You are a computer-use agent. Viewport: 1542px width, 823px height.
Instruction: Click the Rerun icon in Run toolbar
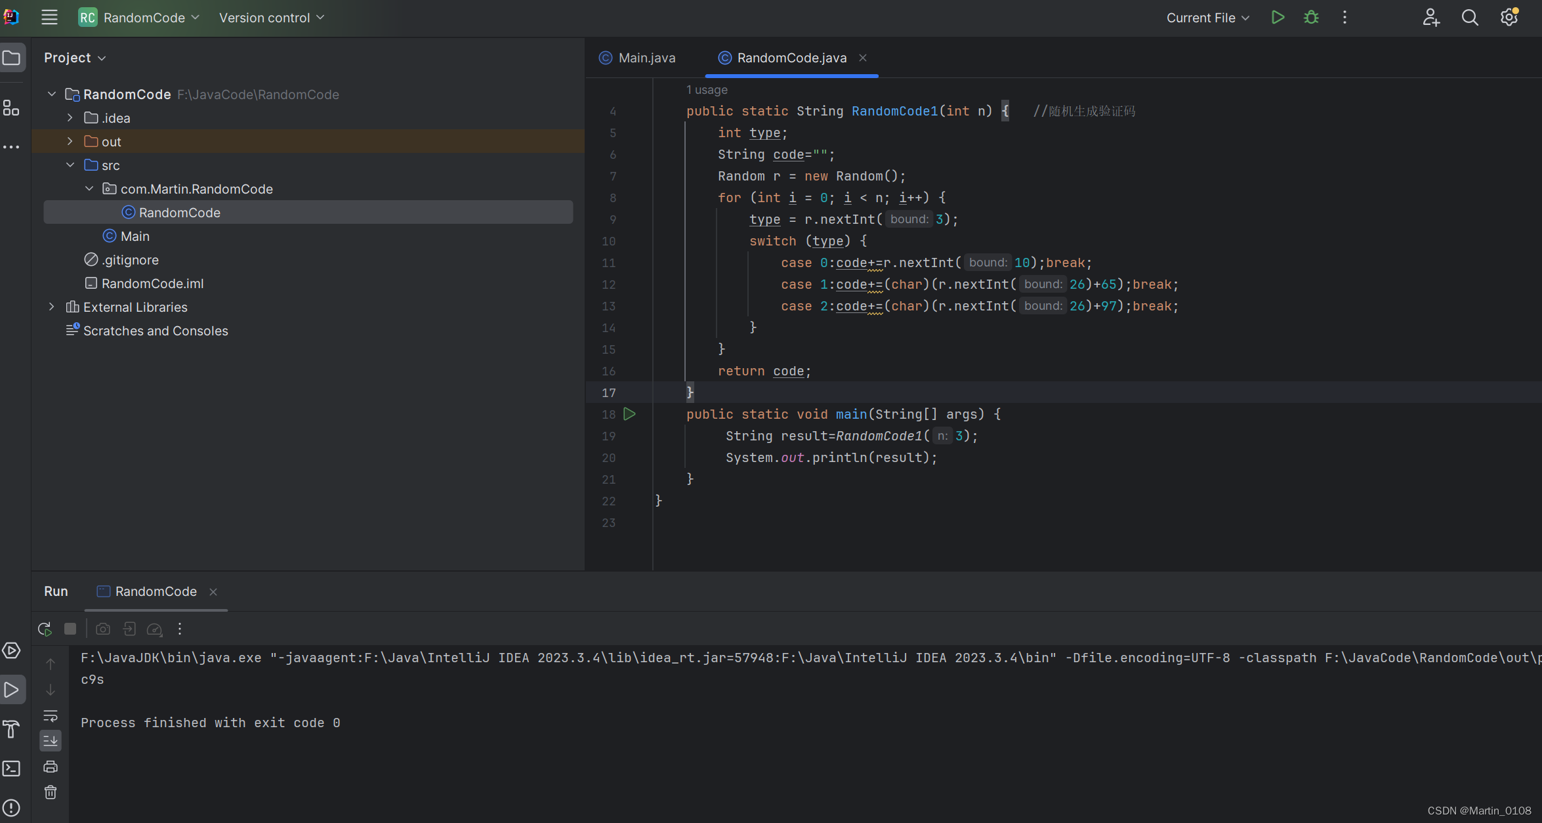[x=45, y=629]
